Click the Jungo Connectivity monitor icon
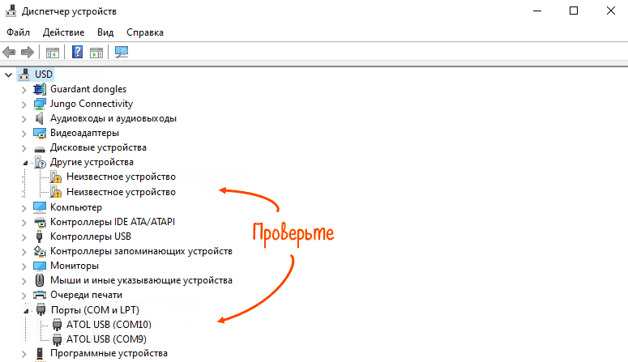The width and height of the screenshot is (628, 362). click(x=40, y=104)
